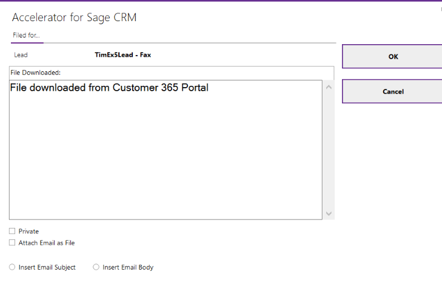Tick the Private checkbox

coord(12,231)
